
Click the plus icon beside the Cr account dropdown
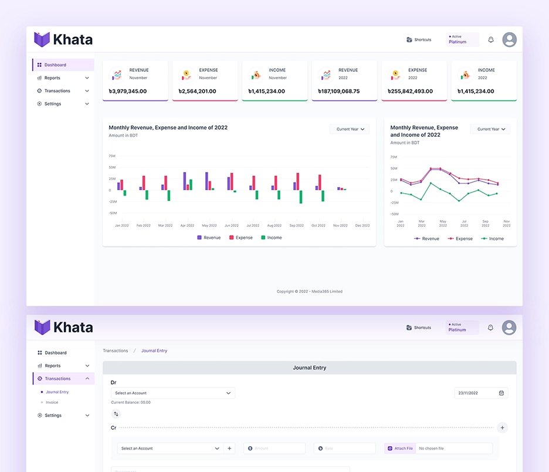click(229, 449)
